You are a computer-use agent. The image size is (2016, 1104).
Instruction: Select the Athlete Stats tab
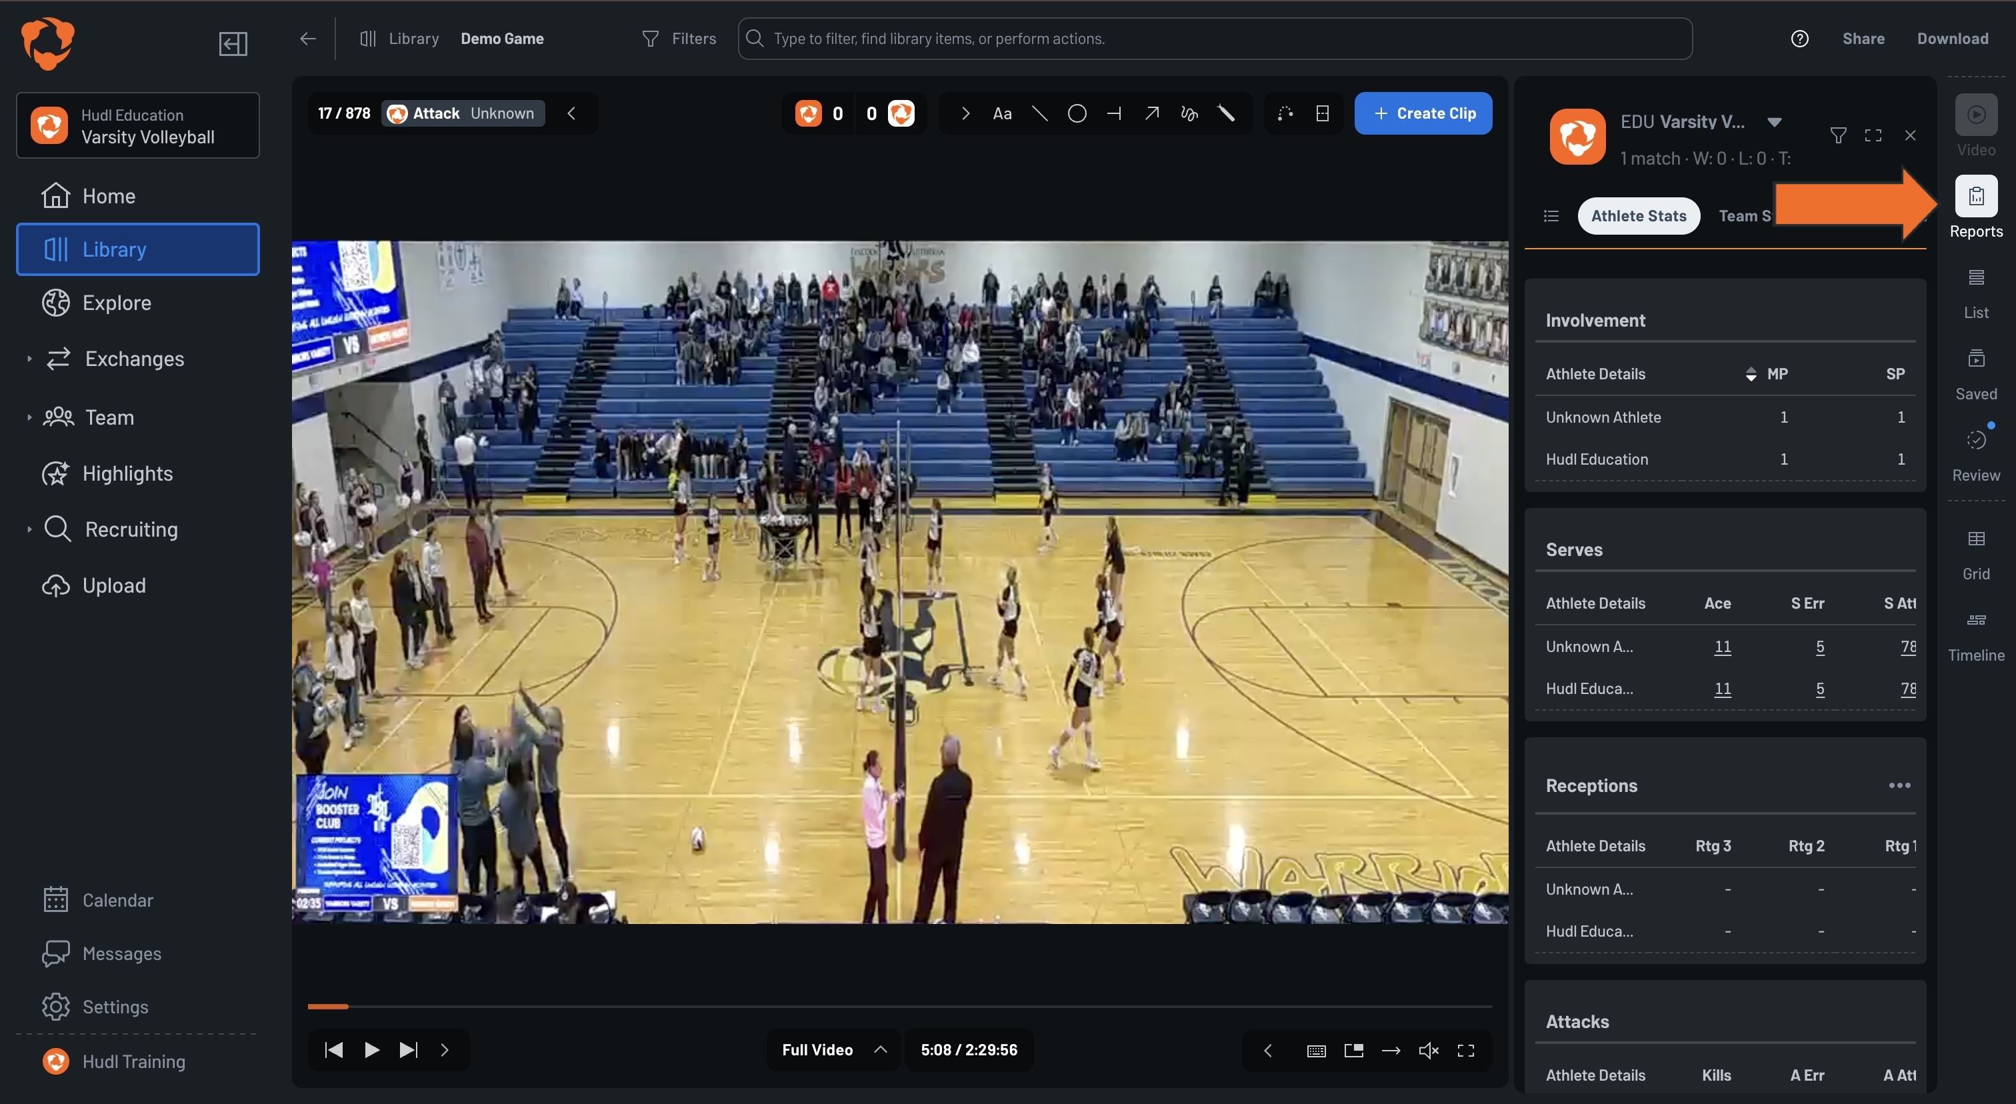click(x=1638, y=216)
